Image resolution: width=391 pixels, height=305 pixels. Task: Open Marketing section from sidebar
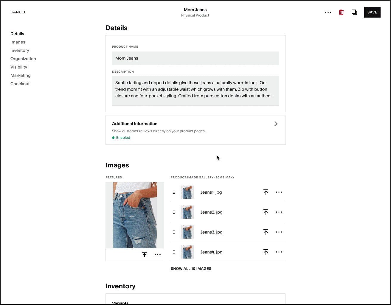(21, 75)
